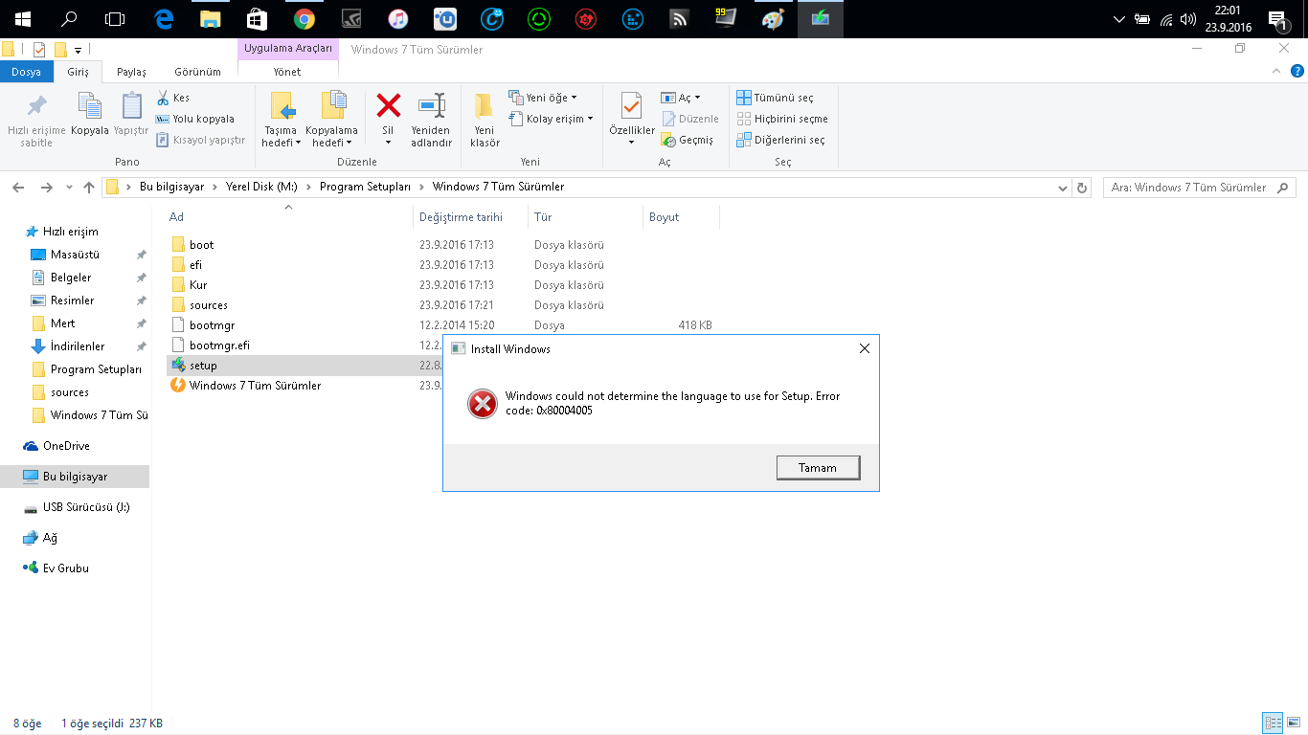Pin to quick access (Hızlı erişime sabitle)

click(x=36, y=121)
